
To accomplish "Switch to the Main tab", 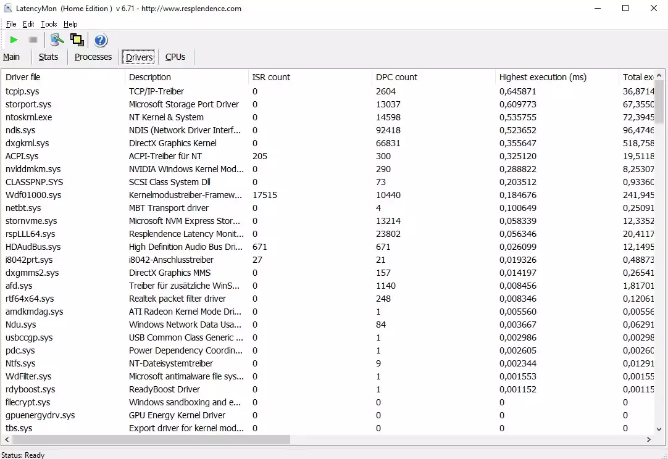I will pyautogui.click(x=12, y=57).
